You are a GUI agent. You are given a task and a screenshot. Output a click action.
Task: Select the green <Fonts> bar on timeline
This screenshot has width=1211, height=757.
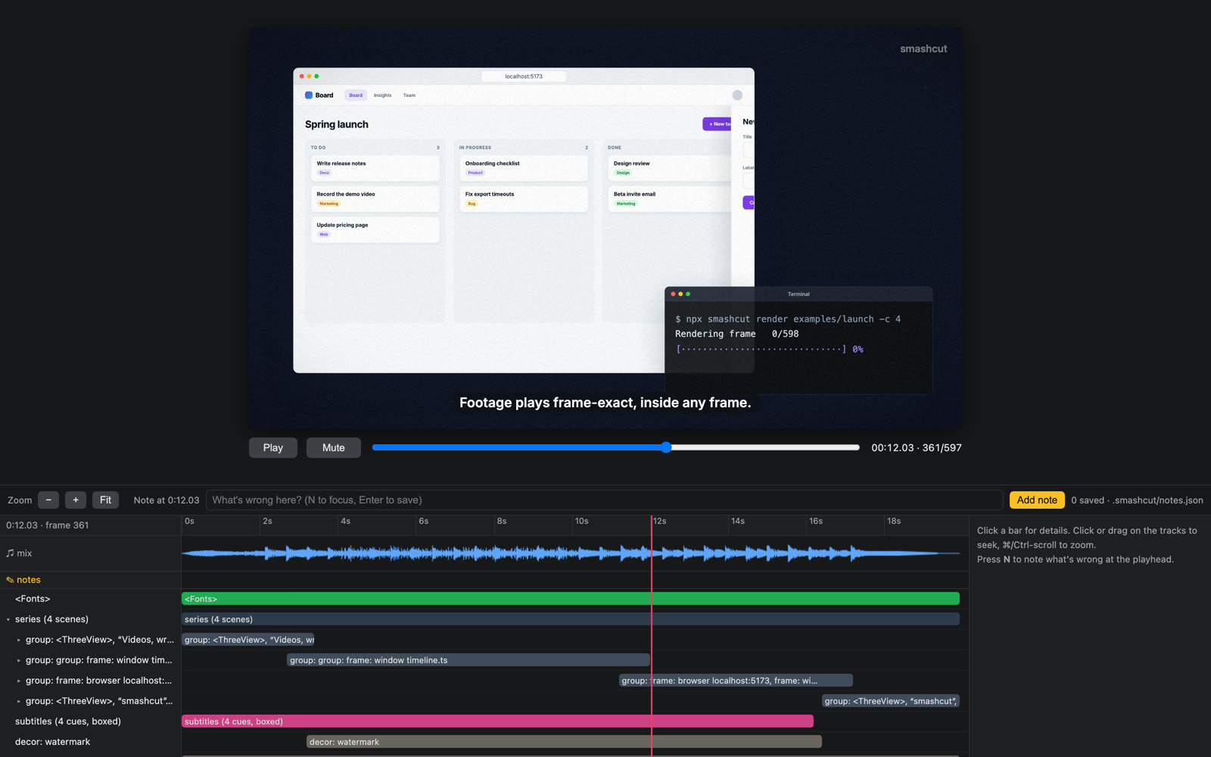(x=571, y=599)
